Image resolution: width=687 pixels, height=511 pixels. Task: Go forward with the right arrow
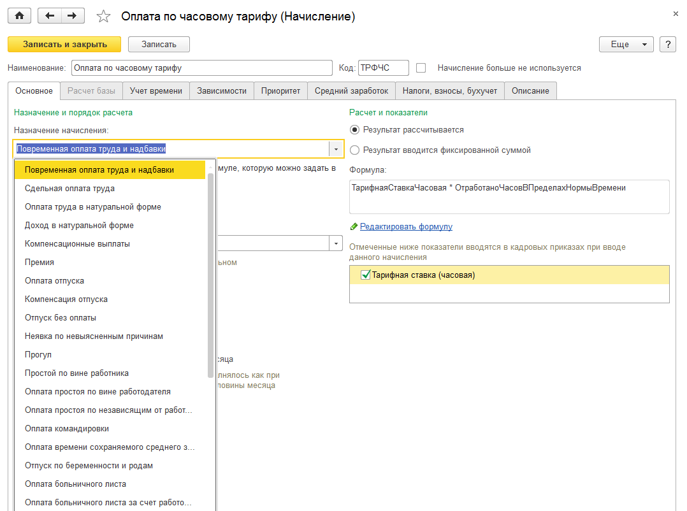coord(73,16)
